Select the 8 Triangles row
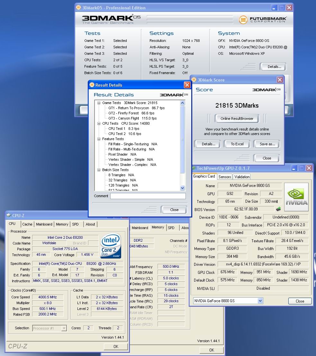This screenshot has height=356, width=316. click(121, 175)
